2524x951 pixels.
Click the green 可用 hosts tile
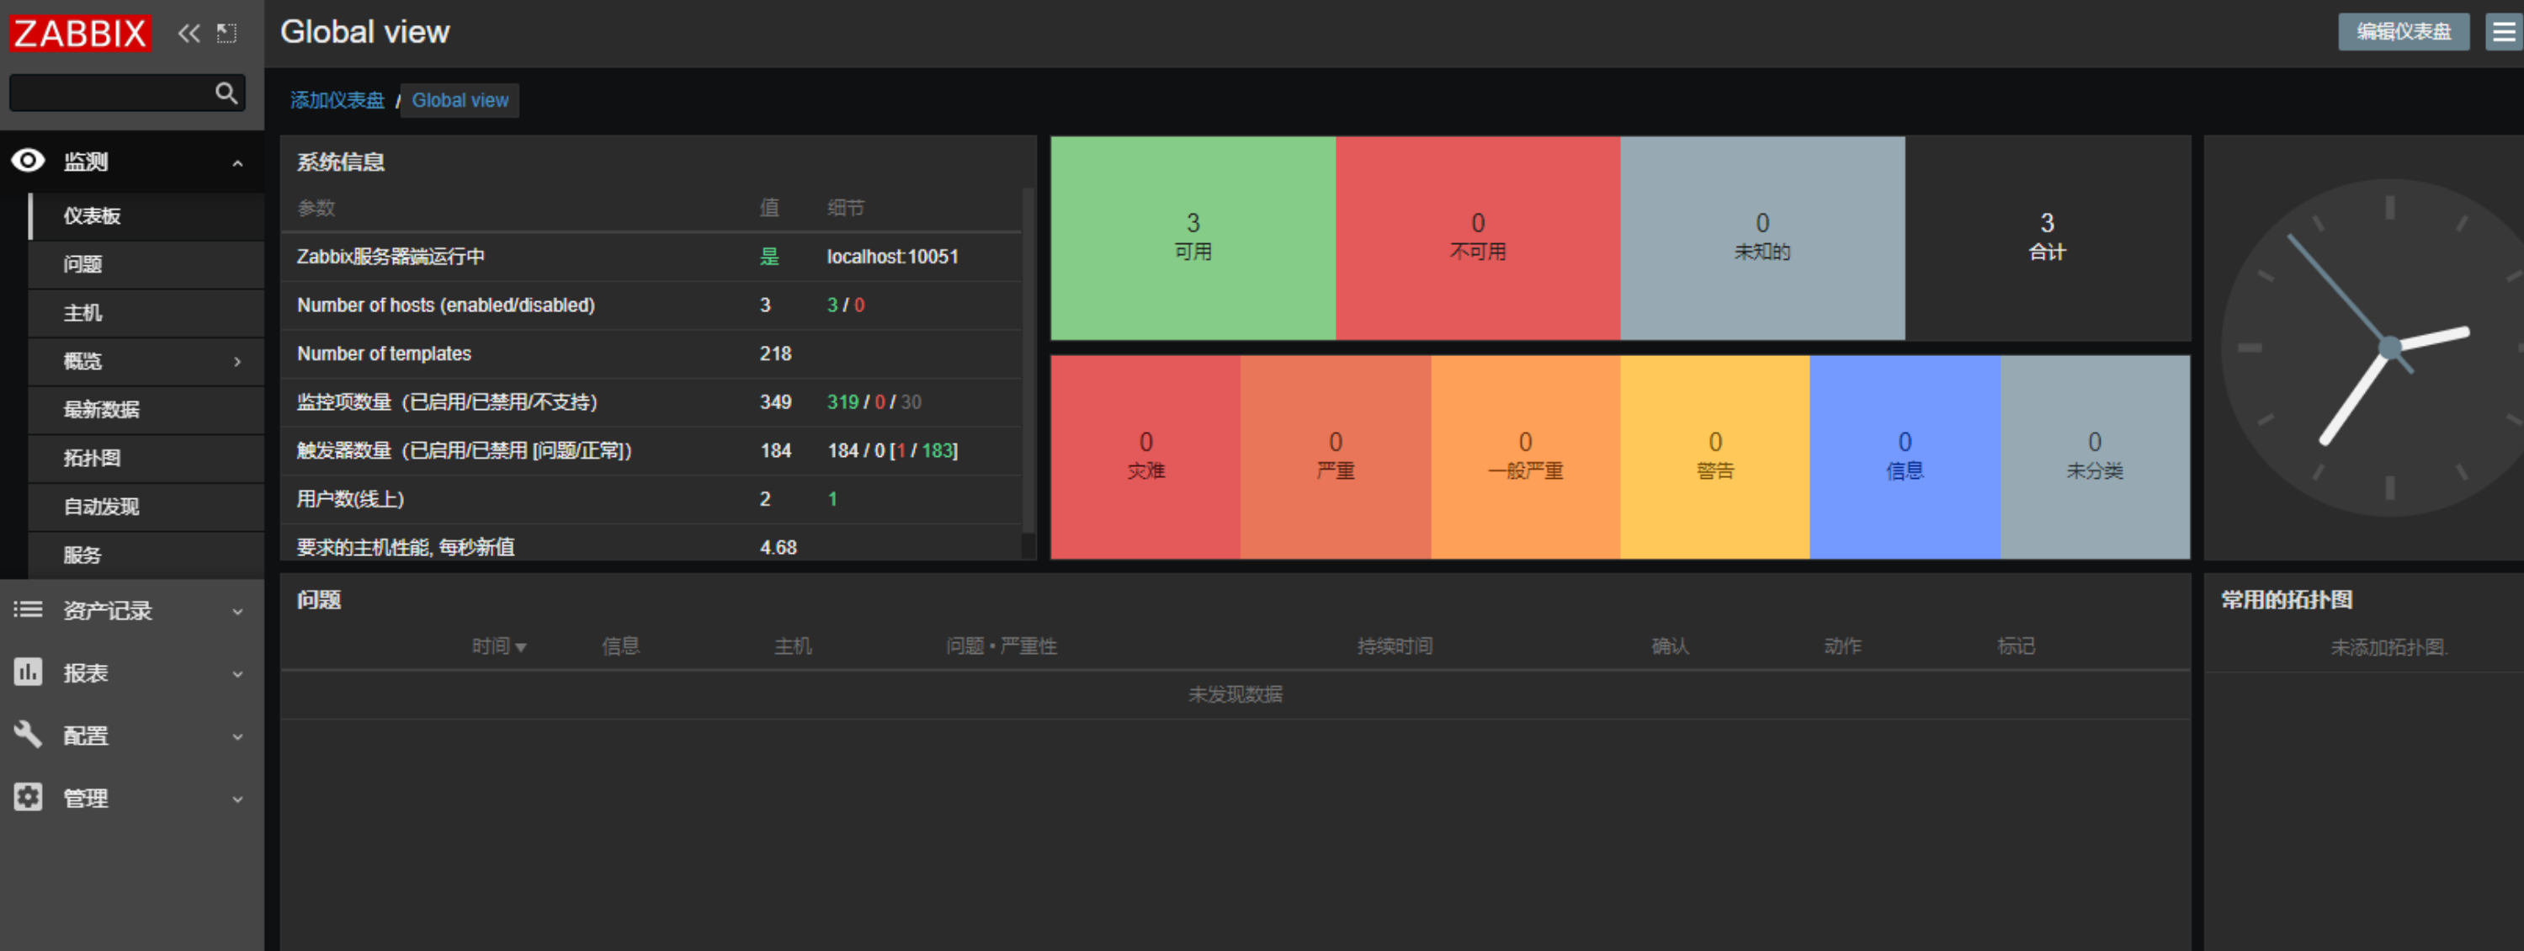coord(1192,238)
